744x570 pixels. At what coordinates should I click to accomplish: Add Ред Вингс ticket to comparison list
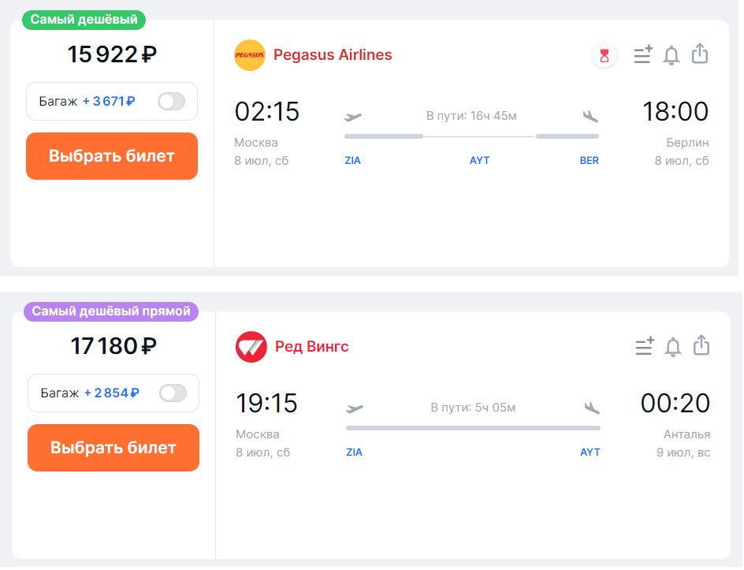(645, 346)
